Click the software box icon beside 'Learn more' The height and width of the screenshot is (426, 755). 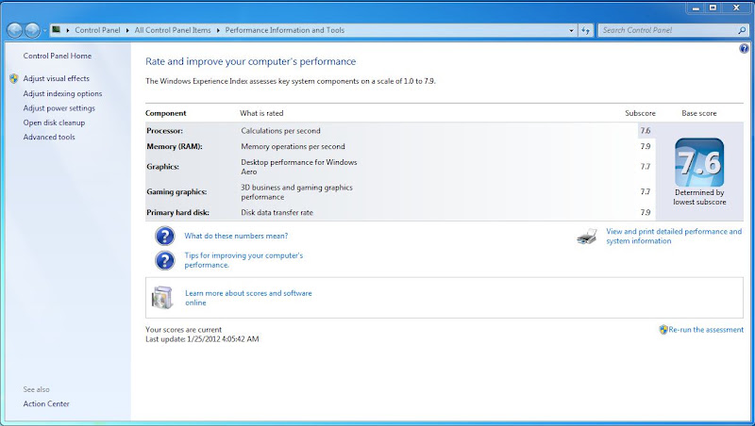[x=162, y=298]
